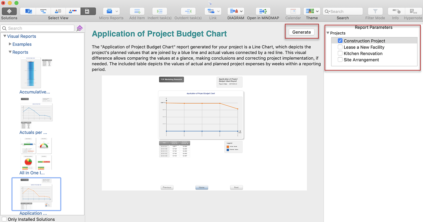Click the Lease a New Facility label
This screenshot has width=423, height=222.
pos(364,47)
